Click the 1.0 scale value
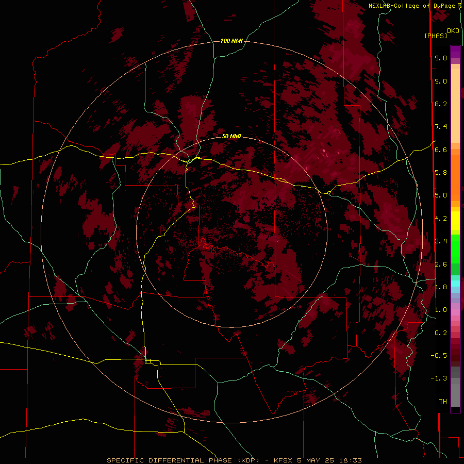 click(441, 310)
